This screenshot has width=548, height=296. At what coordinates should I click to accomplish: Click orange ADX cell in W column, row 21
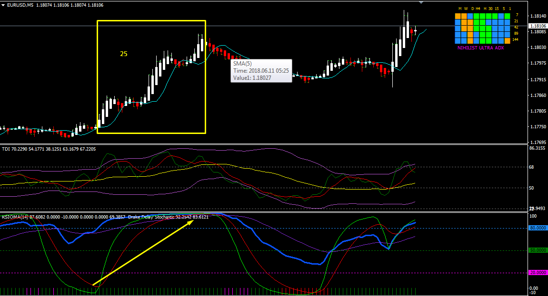[464, 22]
